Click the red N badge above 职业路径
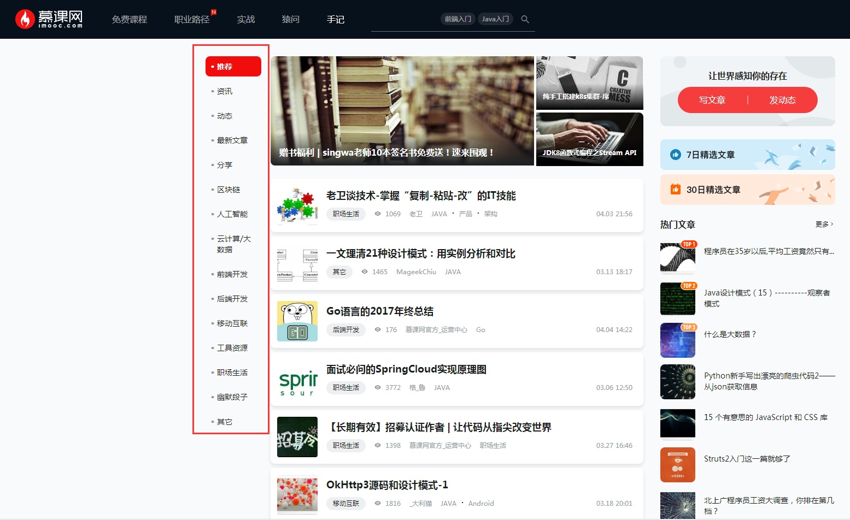 214,11
